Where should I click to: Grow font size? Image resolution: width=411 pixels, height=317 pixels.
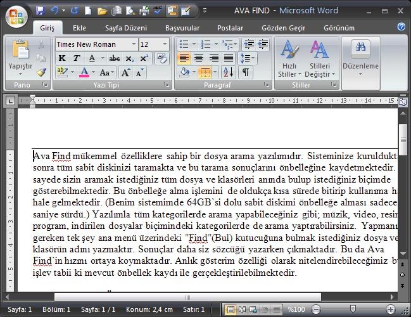[125, 72]
